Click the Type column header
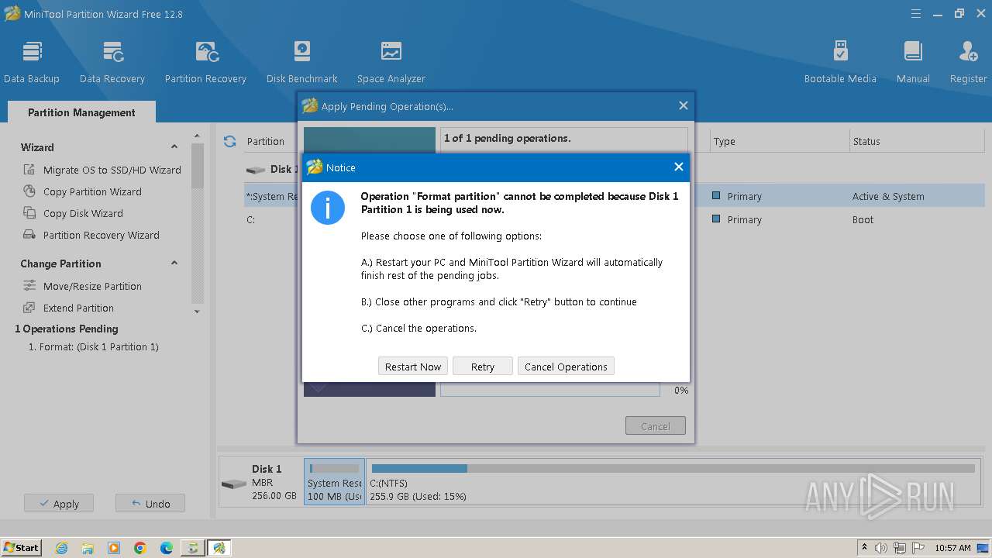The height and width of the screenshot is (558, 992). coord(725,141)
